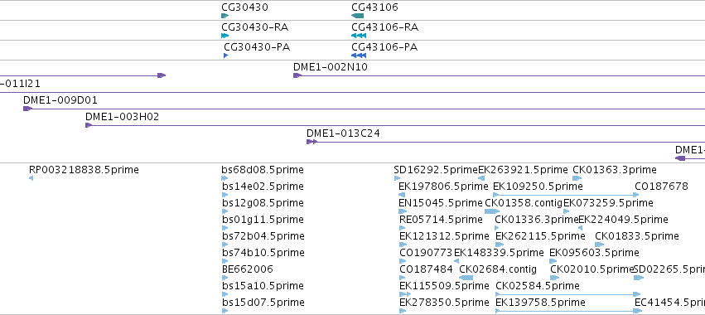Click the CG43106-RA transcript arrows
The image size is (705, 315).
(359, 36)
